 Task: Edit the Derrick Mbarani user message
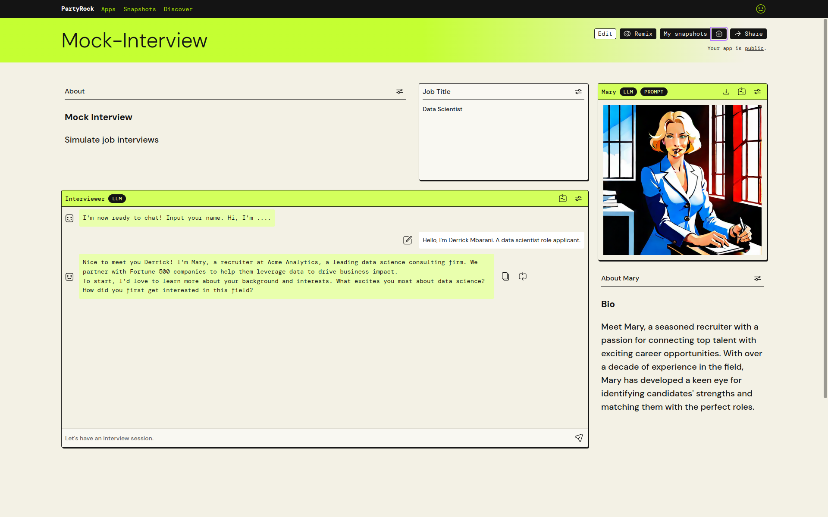coord(408,240)
